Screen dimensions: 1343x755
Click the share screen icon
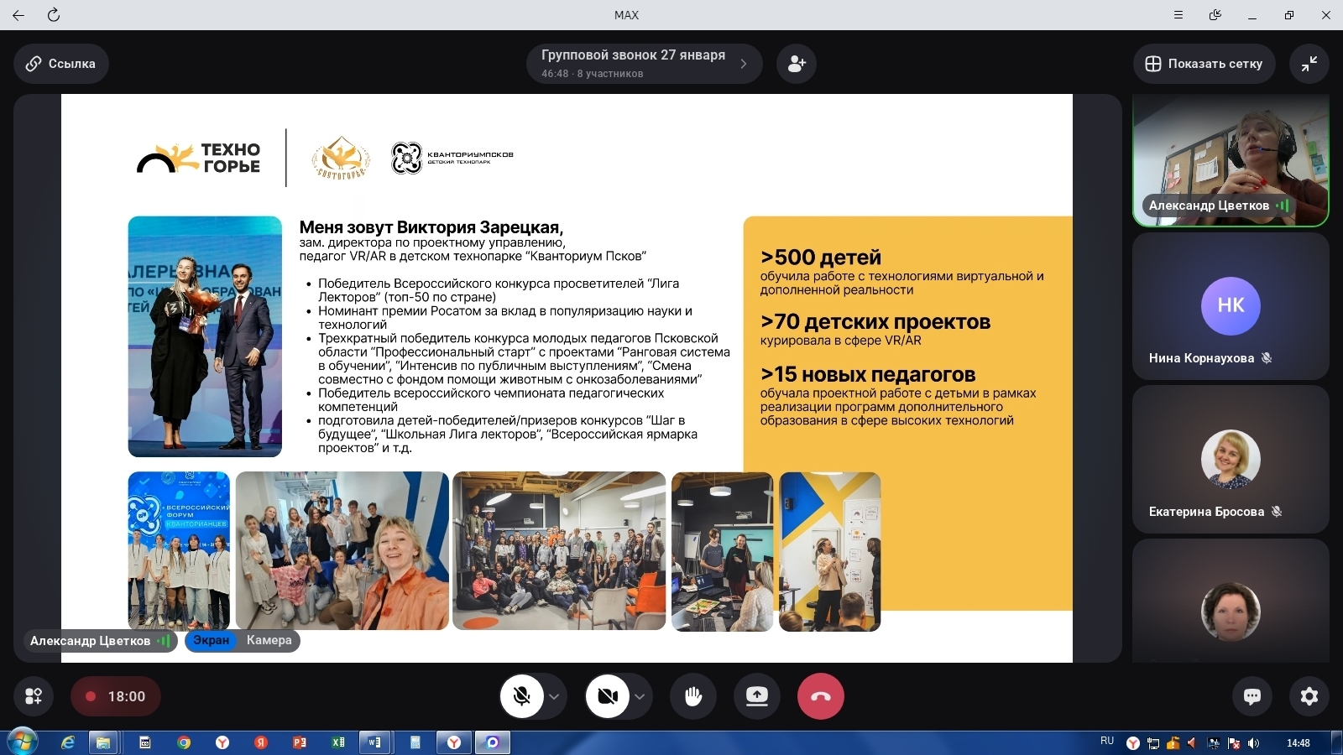point(757,696)
